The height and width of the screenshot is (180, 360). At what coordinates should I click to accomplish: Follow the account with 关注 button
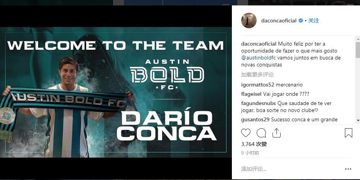click(314, 20)
